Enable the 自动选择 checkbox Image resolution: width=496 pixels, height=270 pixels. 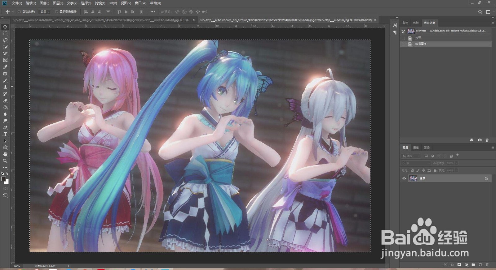[19, 12]
